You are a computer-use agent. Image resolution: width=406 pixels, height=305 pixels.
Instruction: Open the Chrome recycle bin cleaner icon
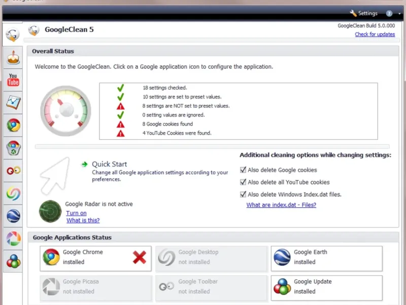(x=13, y=148)
